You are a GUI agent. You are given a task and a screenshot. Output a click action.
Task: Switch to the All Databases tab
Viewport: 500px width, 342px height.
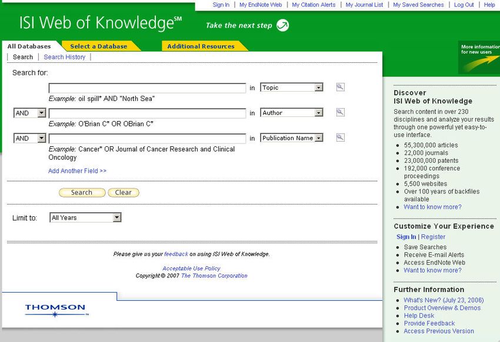29,46
